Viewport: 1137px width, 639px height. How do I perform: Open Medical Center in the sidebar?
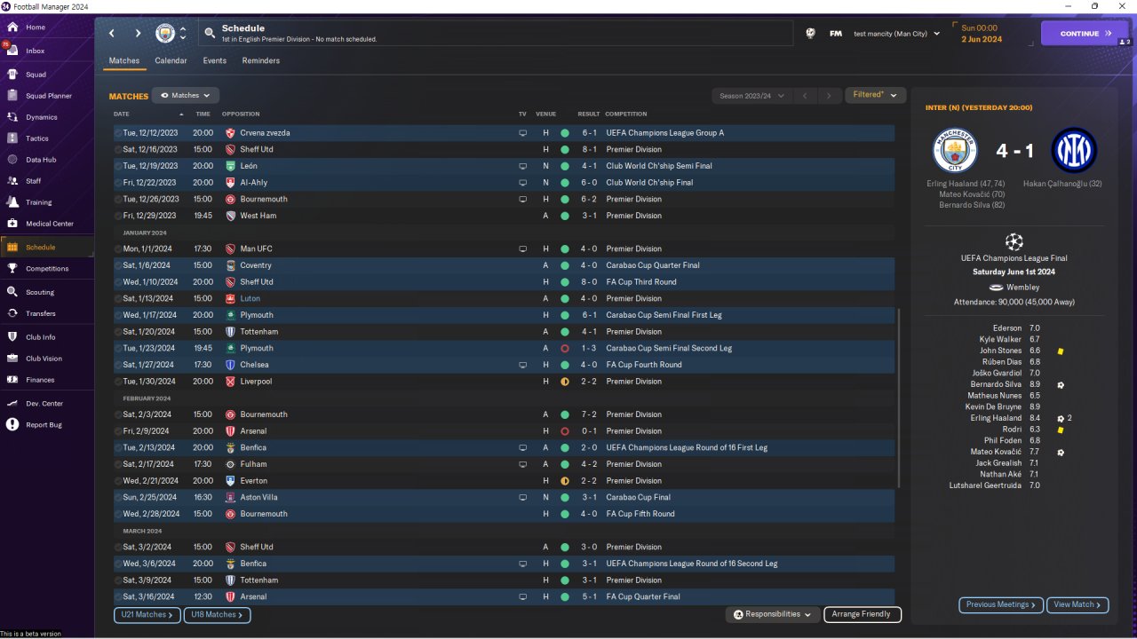pyautogui.click(x=50, y=224)
